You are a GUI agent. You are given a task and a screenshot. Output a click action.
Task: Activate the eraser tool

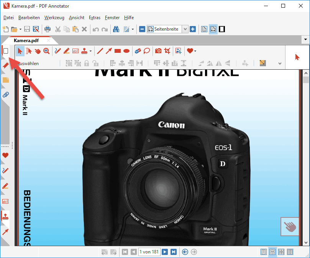pos(138,51)
